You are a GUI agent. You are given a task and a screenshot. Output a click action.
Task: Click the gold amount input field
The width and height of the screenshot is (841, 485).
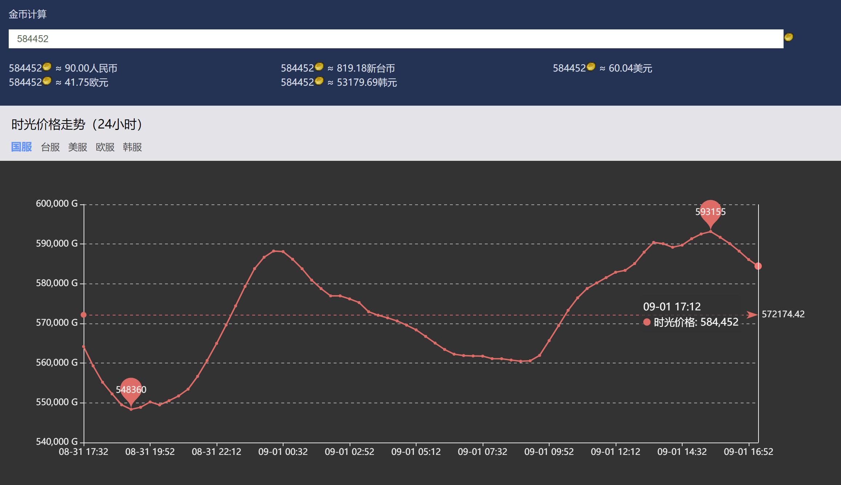tap(395, 39)
